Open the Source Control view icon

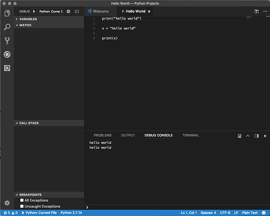[x=7, y=40]
